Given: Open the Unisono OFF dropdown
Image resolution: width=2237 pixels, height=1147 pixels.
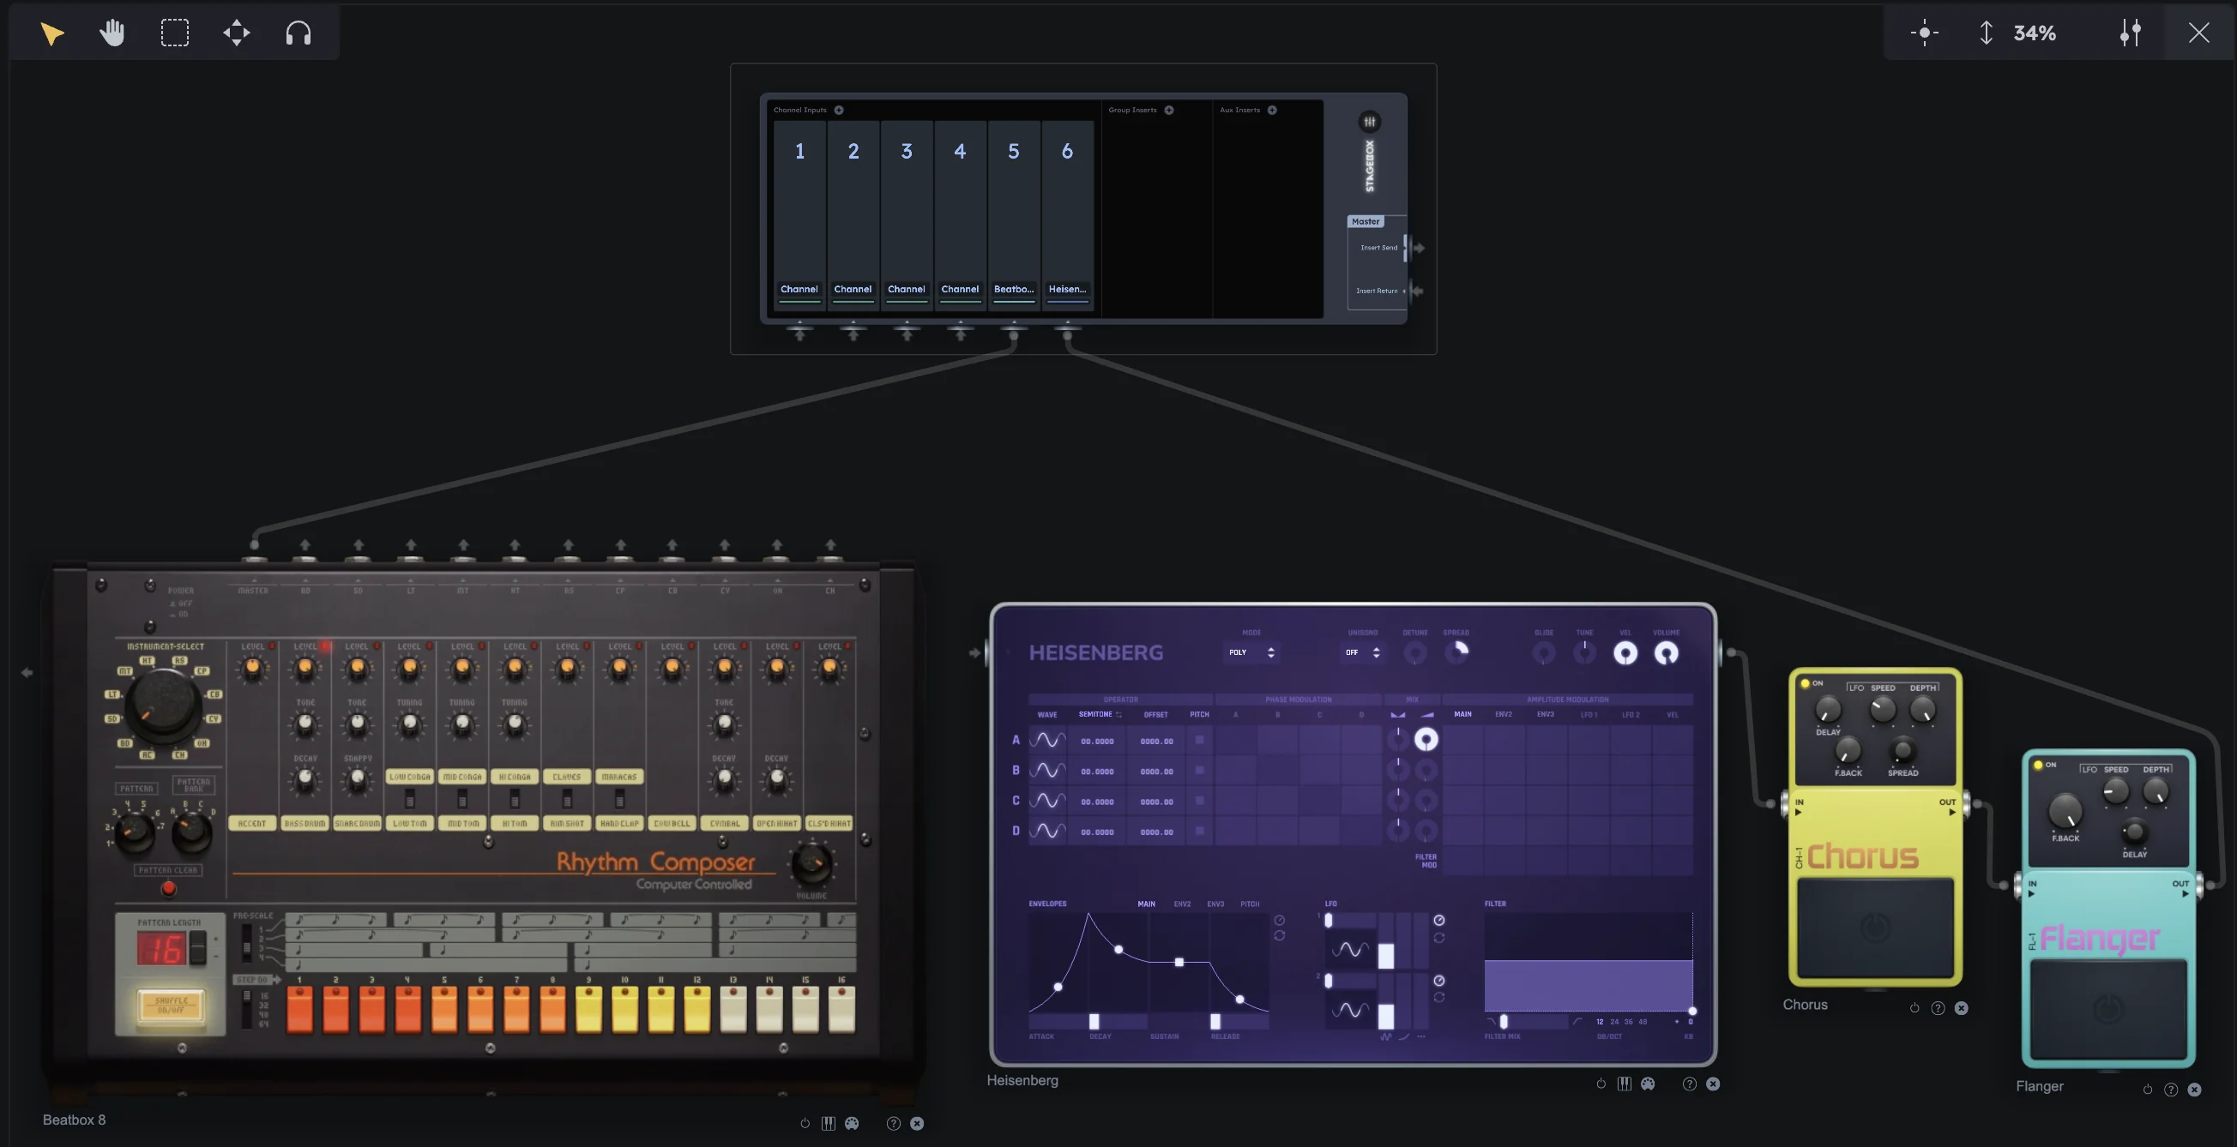Looking at the screenshot, I should coord(1362,652).
